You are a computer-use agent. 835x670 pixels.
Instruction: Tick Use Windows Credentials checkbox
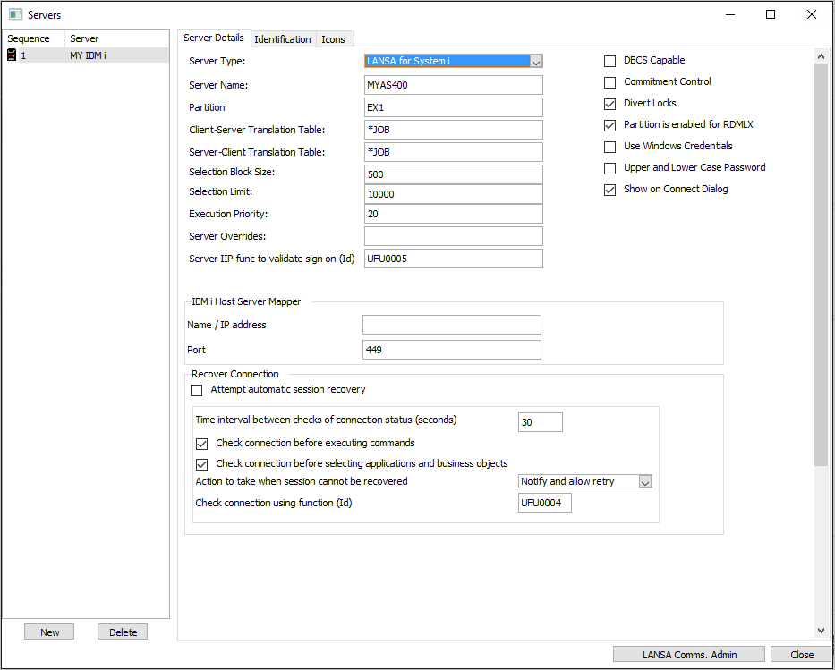coord(610,147)
